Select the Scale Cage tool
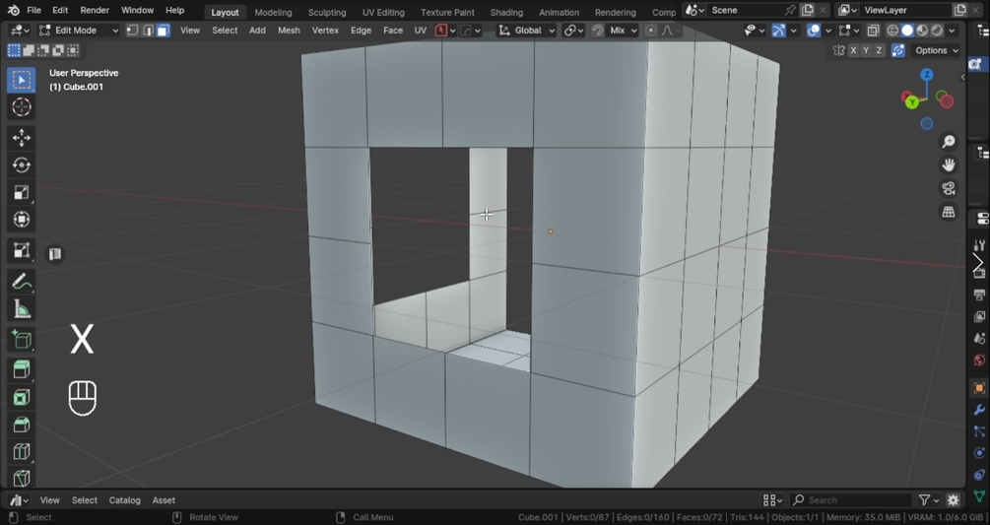The height and width of the screenshot is (525, 990). pyautogui.click(x=22, y=250)
